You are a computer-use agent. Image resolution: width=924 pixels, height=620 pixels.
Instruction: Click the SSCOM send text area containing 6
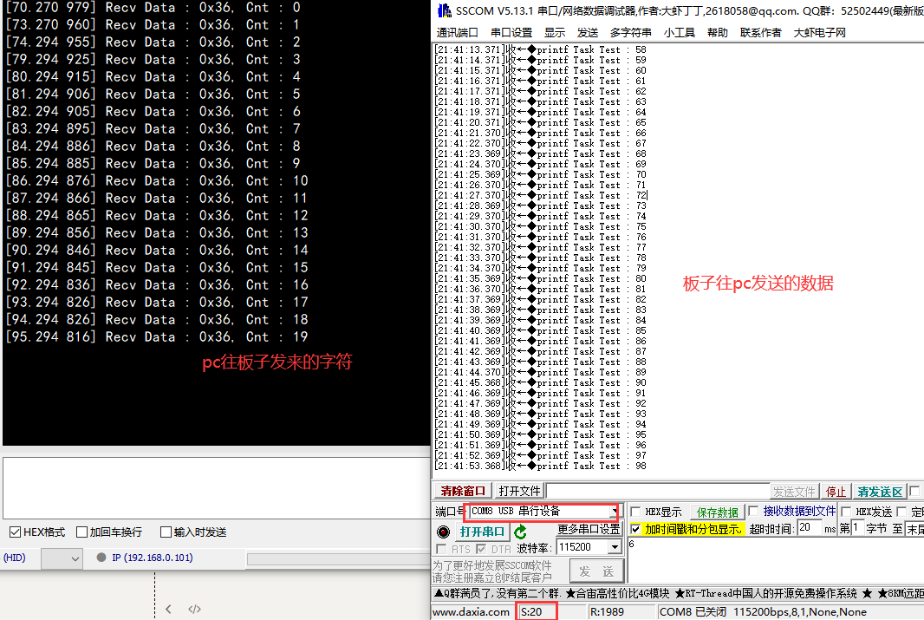pyautogui.click(x=776, y=560)
